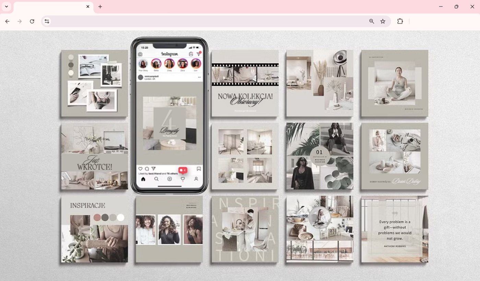This screenshot has width=480, height=281.
Task: Click the INSPIRACJE template card
Action: 95,229
